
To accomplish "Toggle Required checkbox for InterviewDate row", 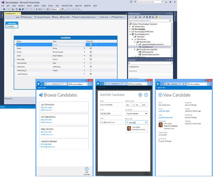I will [x=91, y=63].
